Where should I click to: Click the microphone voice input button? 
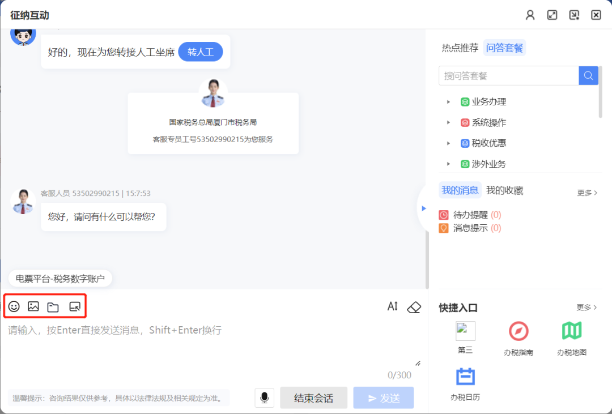(264, 398)
